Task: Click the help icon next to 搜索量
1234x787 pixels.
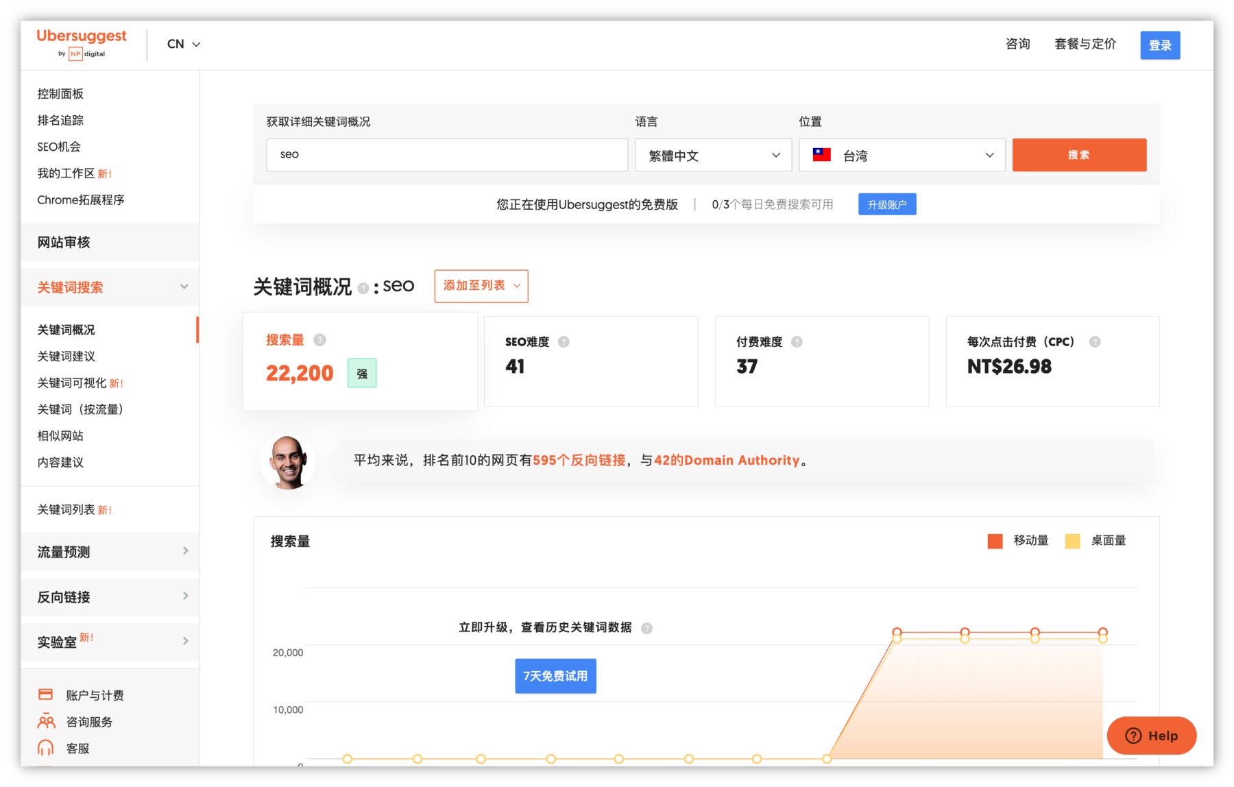Action: 319,340
